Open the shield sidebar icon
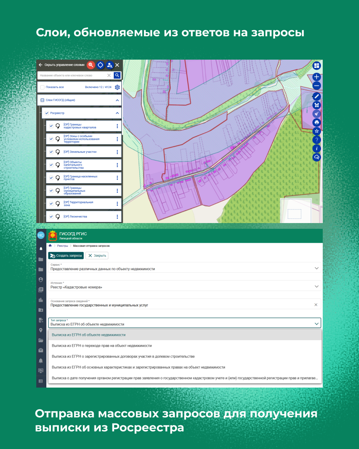Image resolution: width=359 pixels, height=449 pixels. click(41, 279)
